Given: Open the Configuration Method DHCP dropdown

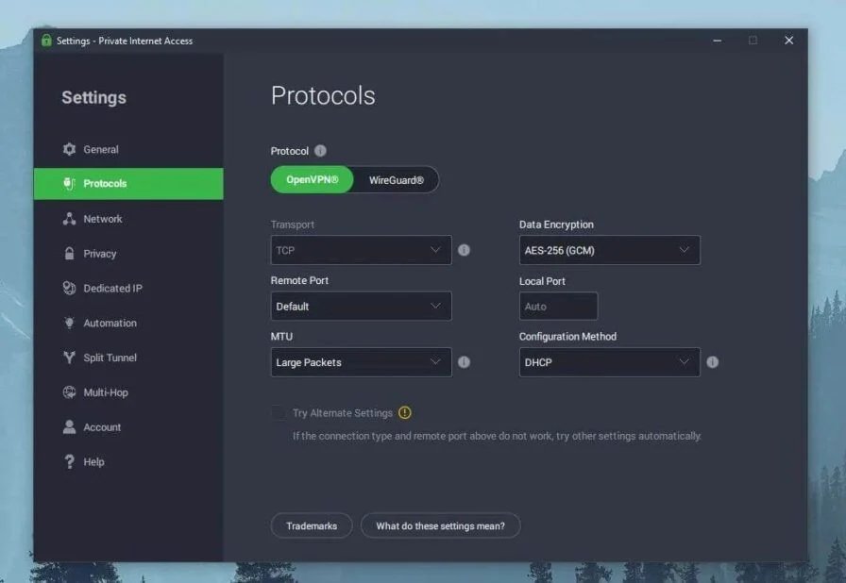Looking at the screenshot, I should click(x=610, y=362).
